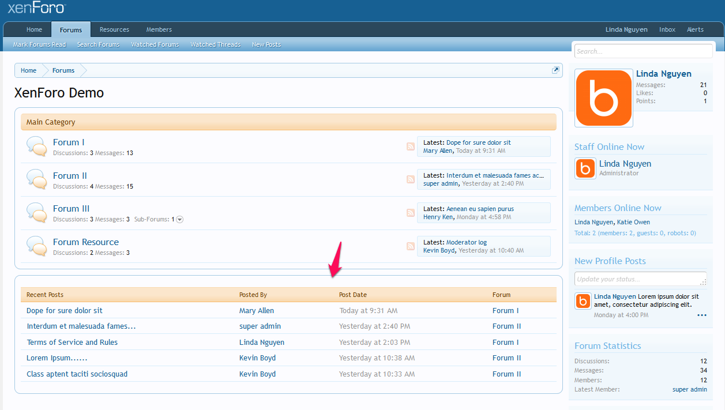This screenshot has height=410, width=725.
Task: Click Linda Nguyen's avatar in Staff Online
Action: pos(585,168)
